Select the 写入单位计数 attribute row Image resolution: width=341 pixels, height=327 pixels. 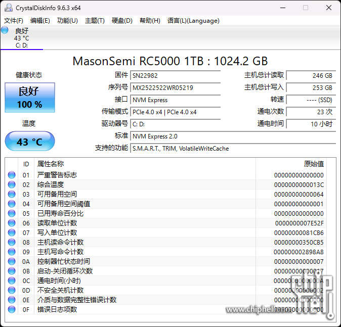tap(166, 232)
